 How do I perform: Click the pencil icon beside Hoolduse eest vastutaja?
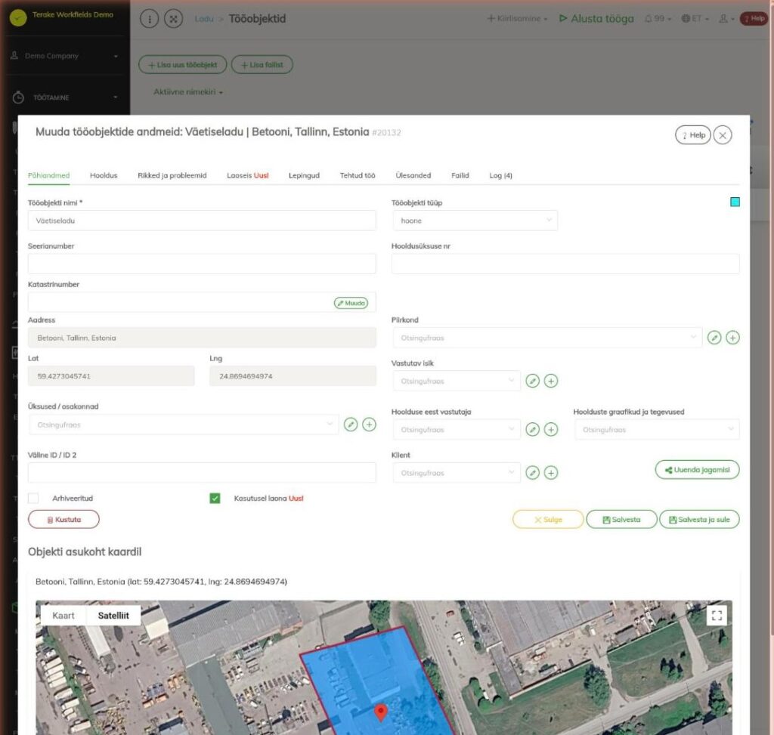pos(533,429)
